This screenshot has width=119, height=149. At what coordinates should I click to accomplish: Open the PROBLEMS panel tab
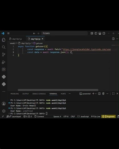(15, 94)
